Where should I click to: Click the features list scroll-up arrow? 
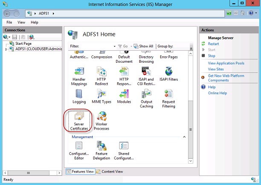(x=191, y=54)
